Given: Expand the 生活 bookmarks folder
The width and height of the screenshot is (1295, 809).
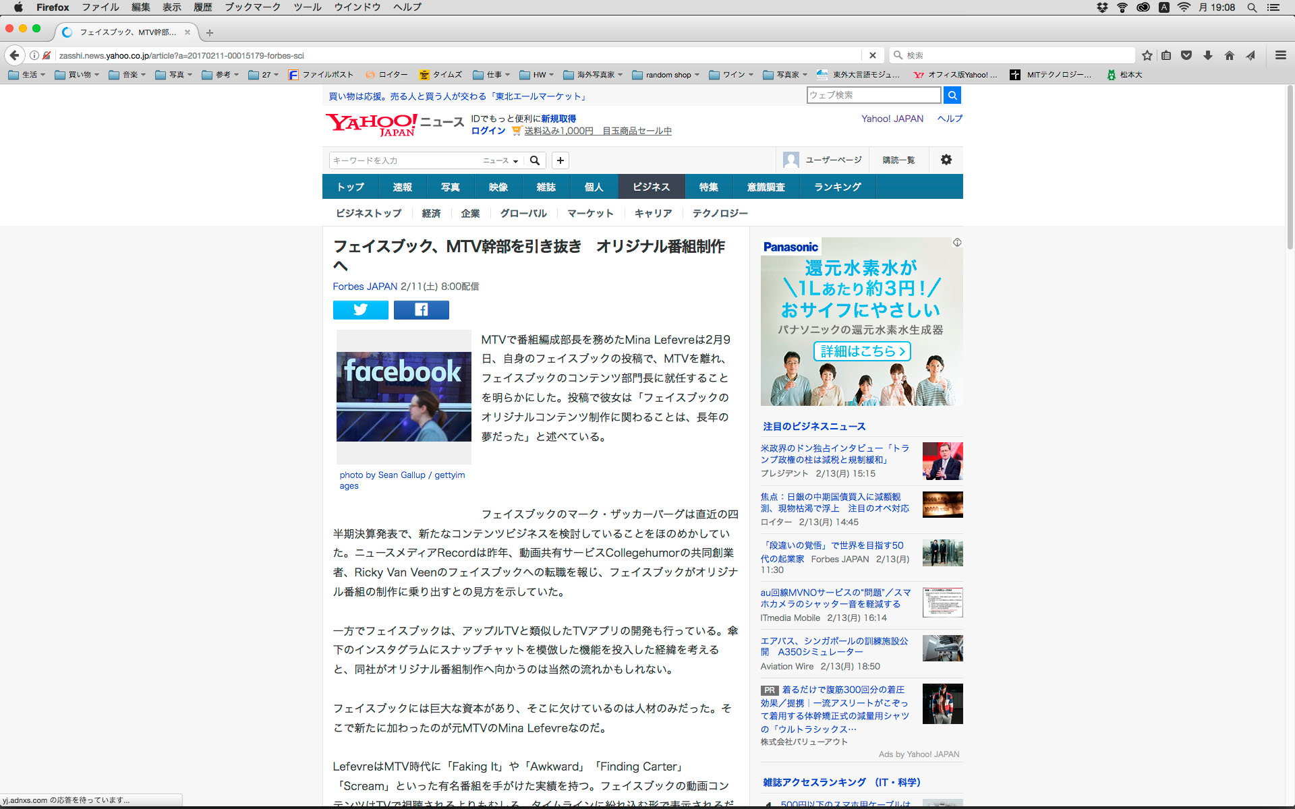Looking at the screenshot, I should [x=27, y=75].
